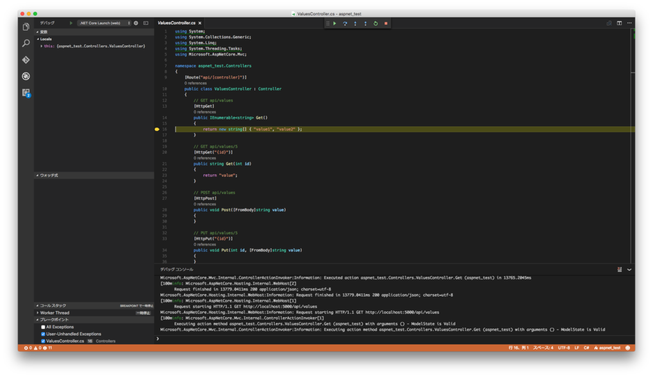Clear the debug console output
The height and width of the screenshot is (377, 653).
[x=620, y=270]
